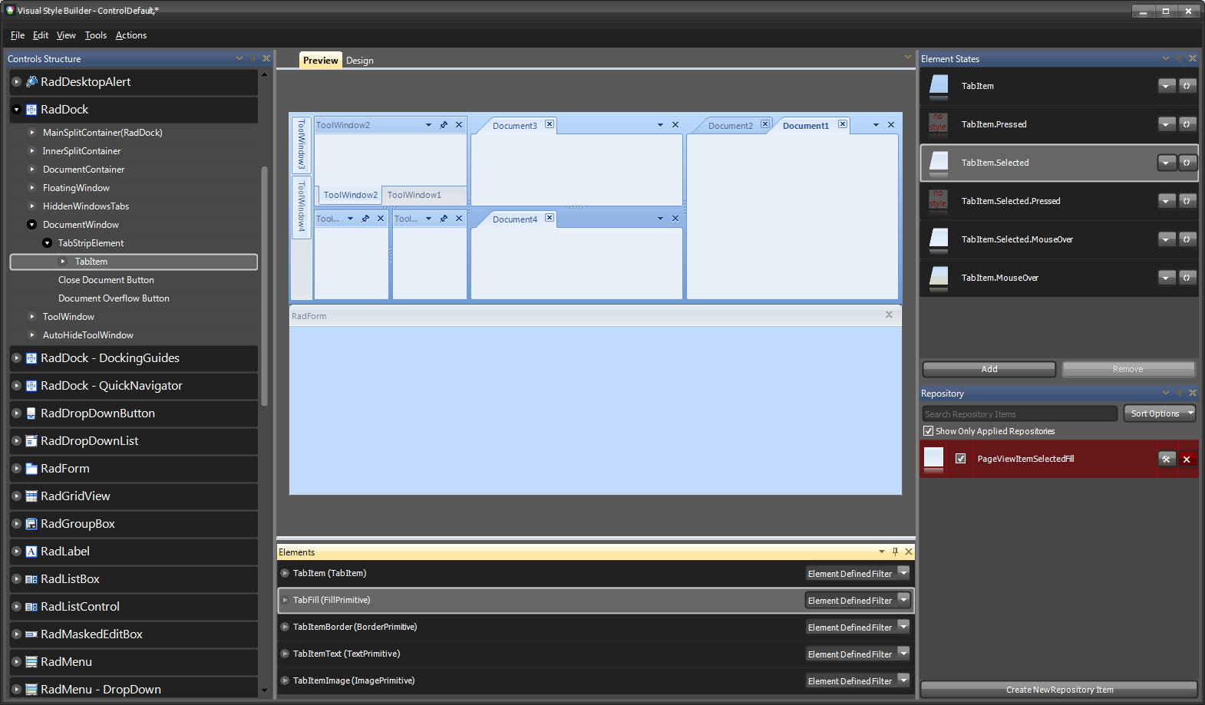Uncheck the PageViewItemSelectedFill repository checkbox
This screenshot has height=705, width=1205.
[x=960, y=459]
